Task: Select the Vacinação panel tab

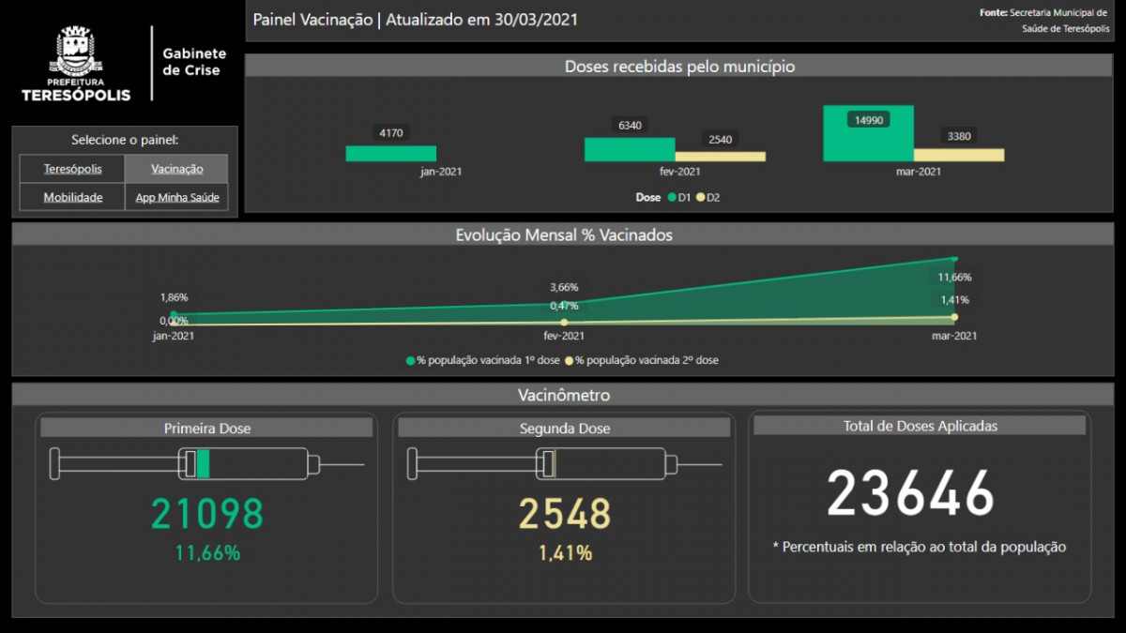Action: 176,170
